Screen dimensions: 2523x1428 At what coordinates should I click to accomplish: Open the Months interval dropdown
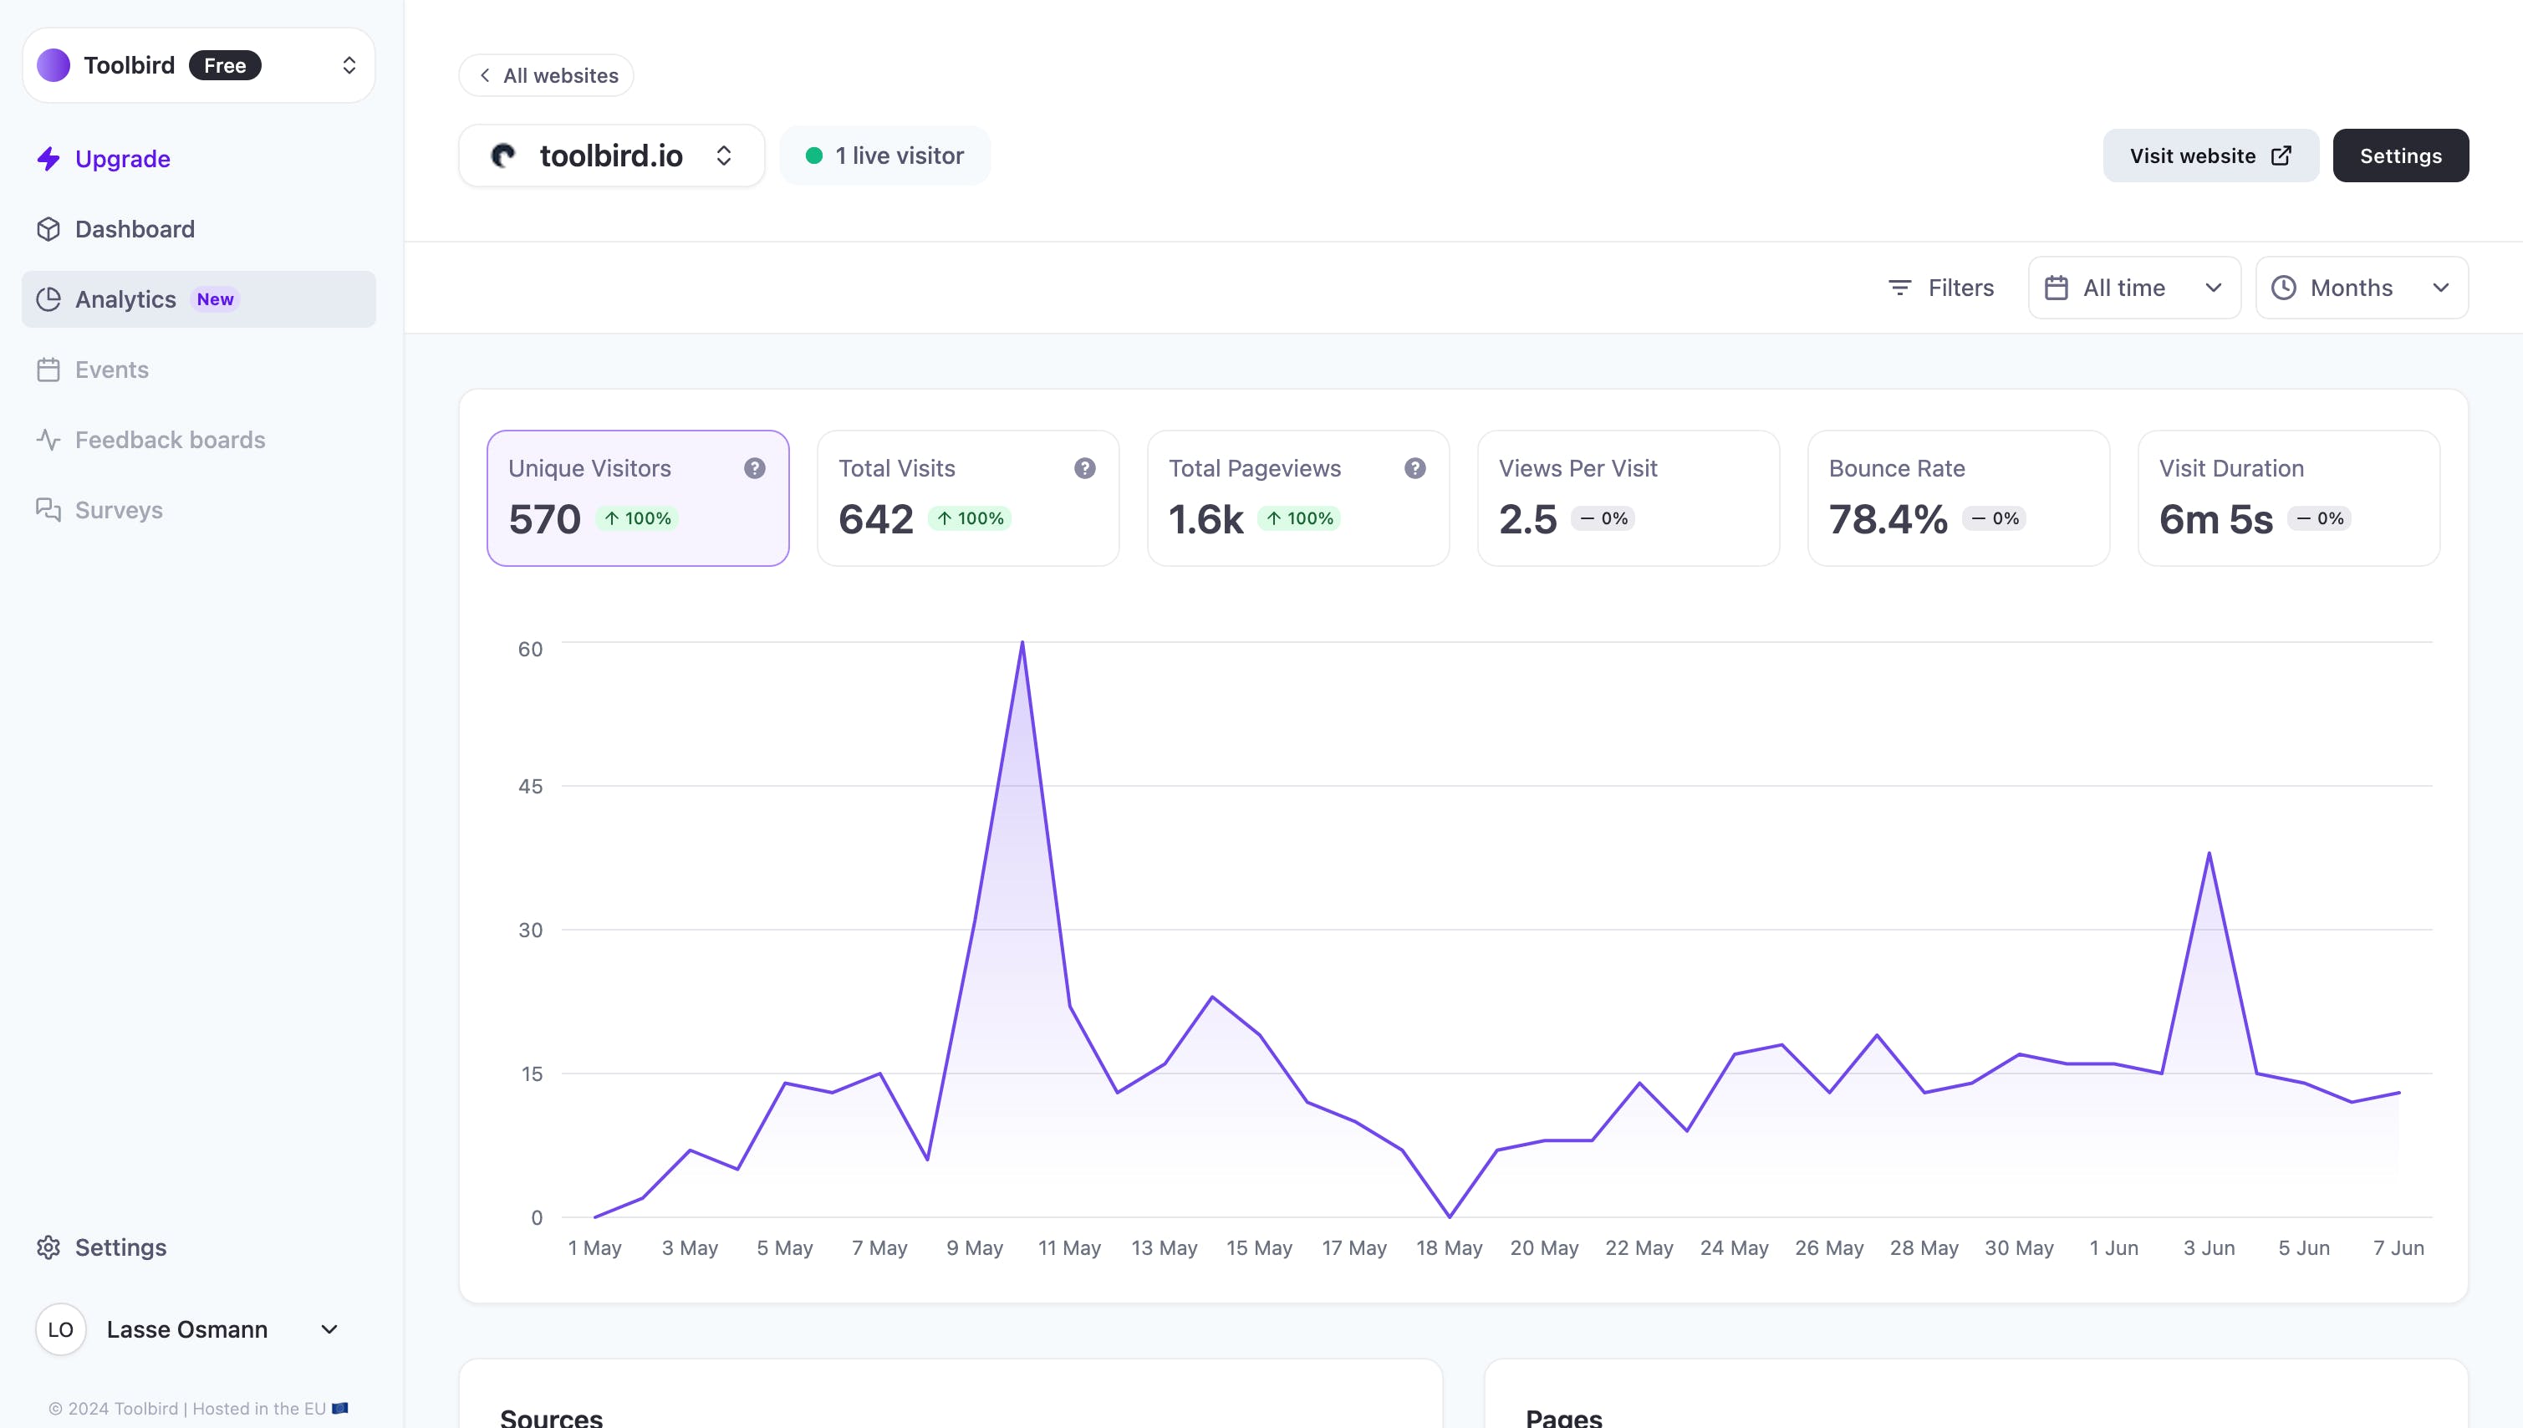2362,288
